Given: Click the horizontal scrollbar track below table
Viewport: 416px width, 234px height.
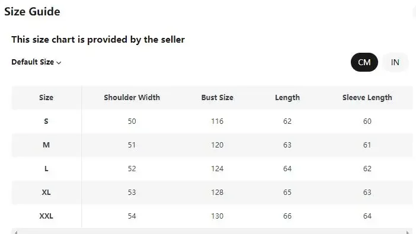Looking at the screenshot, I should pos(212,232).
